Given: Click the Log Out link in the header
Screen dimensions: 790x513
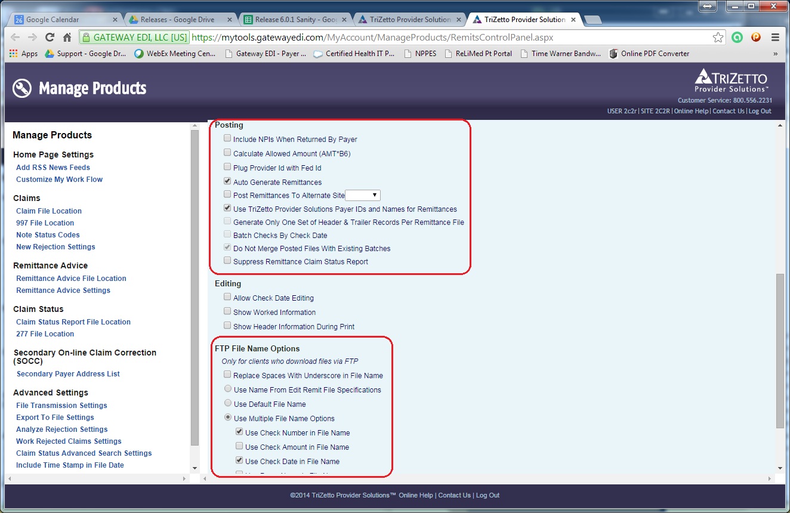Looking at the screenshot, I should [760, 111].
